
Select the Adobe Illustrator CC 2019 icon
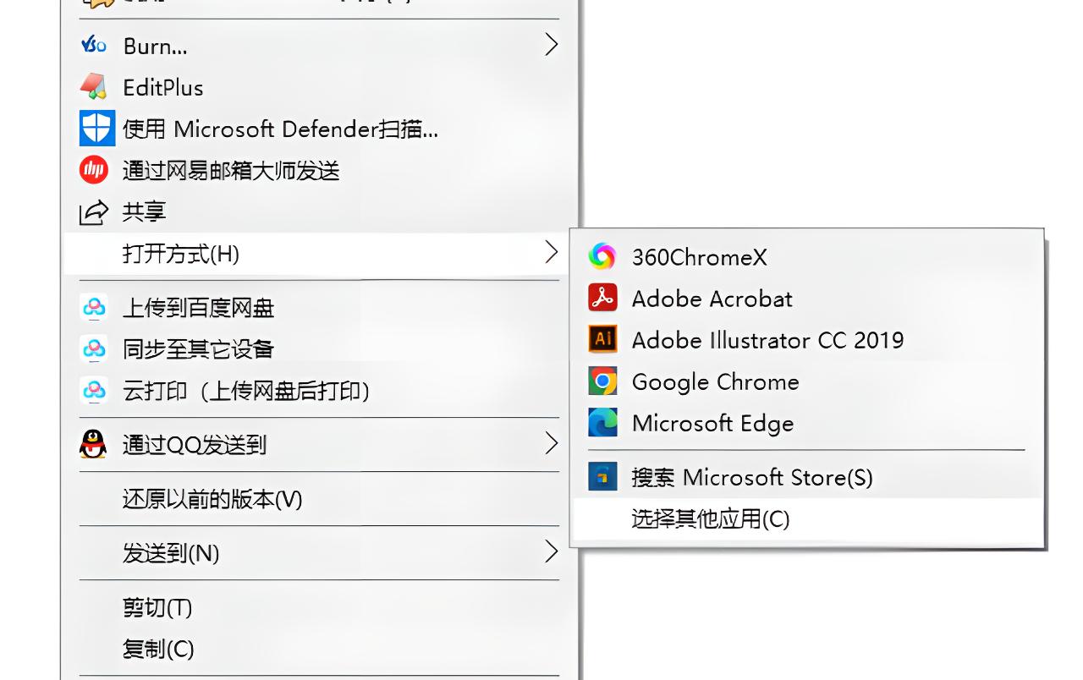(602, 339)
